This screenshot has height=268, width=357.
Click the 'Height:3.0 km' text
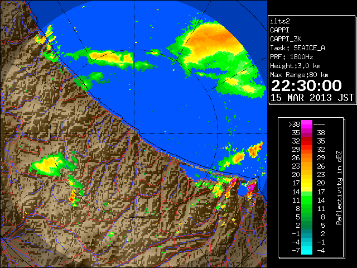tap(295, 66)
